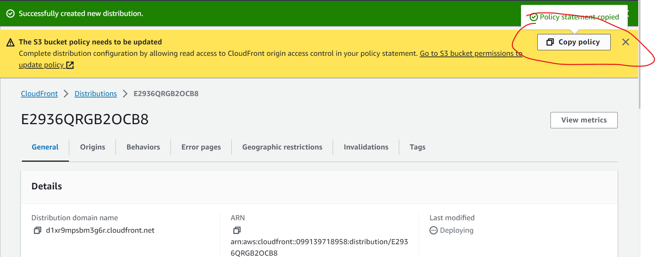Open the Behaviors tab
The width and height of the screenshot is (657, 257).
[143, 147]
